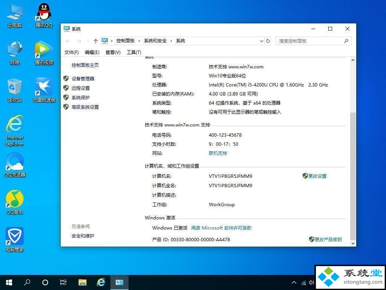The height and width of the screenshot is (290, 386).
Task: Click the 联机支持 website link
Action: click(218, 153)
